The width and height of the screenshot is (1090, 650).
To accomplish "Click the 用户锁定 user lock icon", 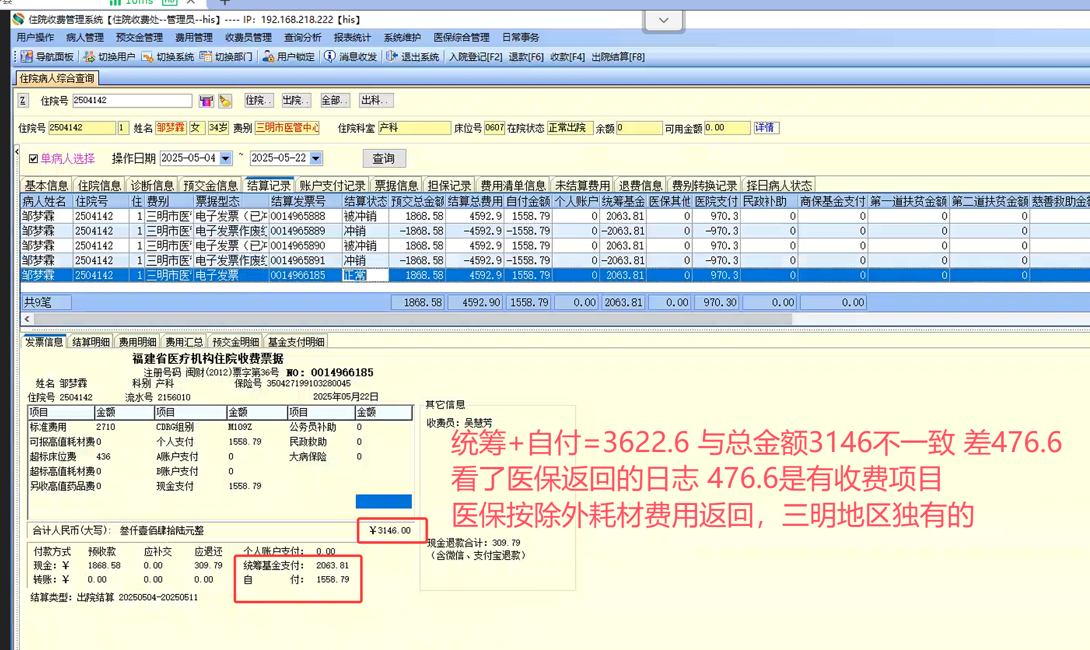I will [x=269, y=57].
